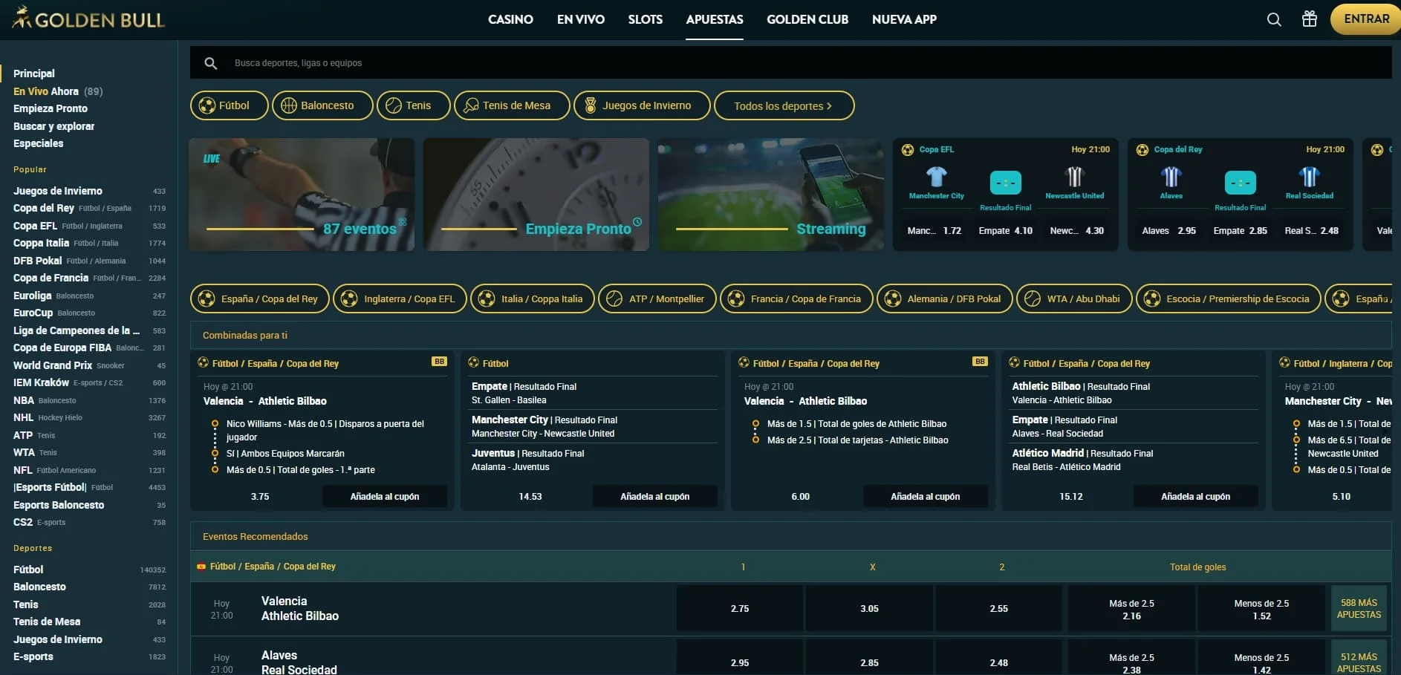Viewport: 1401px width, 675px height.
Task: Click the tennis icon on ATP / Montpellier pill
Action: [x=614, y=299]
